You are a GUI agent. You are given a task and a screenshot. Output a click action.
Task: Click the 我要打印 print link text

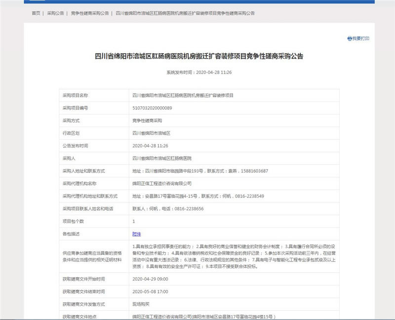(x=360, y=38)
